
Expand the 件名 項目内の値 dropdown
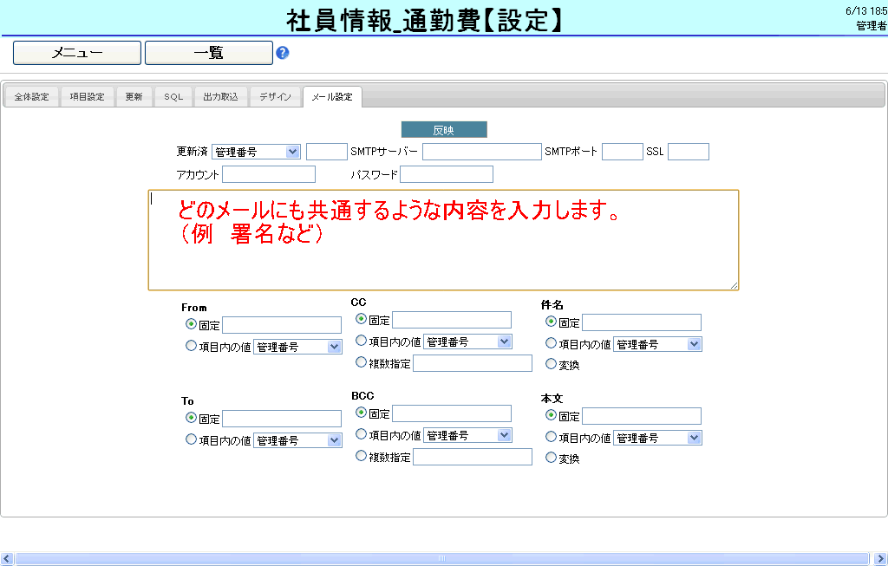pyautogui.click(x=657, y=344)
